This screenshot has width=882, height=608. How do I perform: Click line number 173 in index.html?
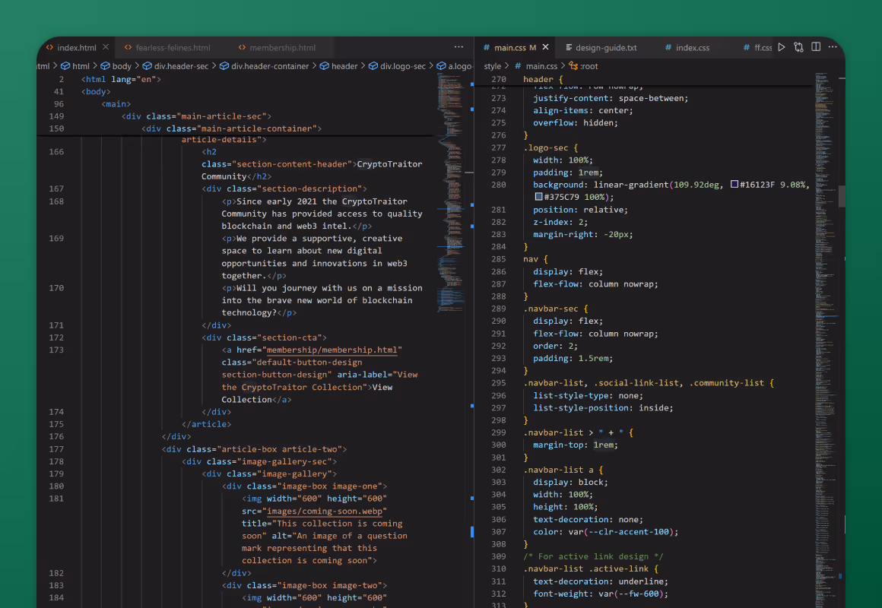coord(56,350)
